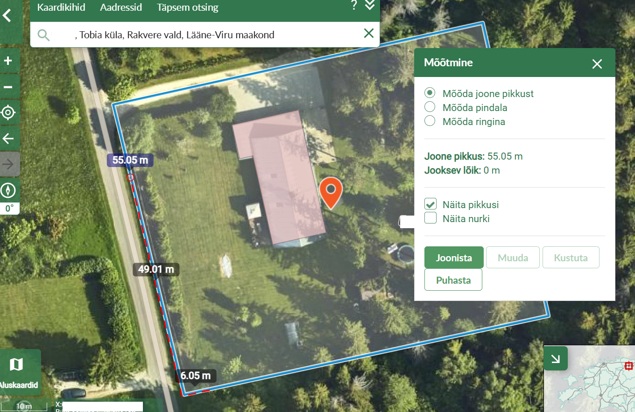The width and height of the screenshot is (635, 412).
Task: Collapse the overview minimap arrow
Action: [556, 358]
